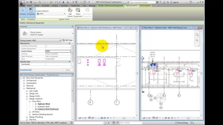The height and width of the screenshot is (125, 223).
Task: Click the keyword search box
Action: point(142,2)
